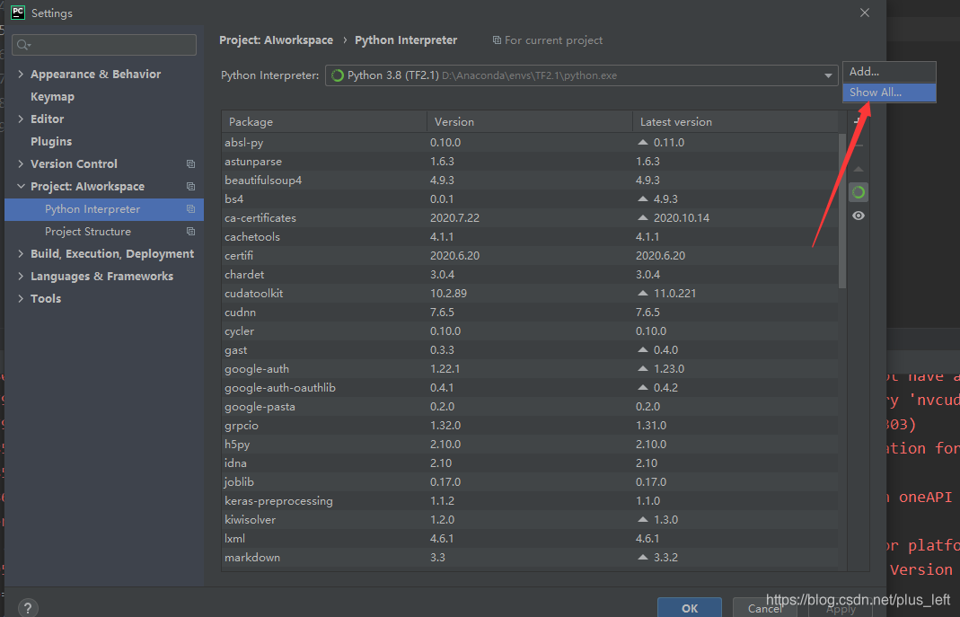Screen dimensions: 960x617
Task: Click the Project: AIworkspace breadcrumb
Action: 276,40
